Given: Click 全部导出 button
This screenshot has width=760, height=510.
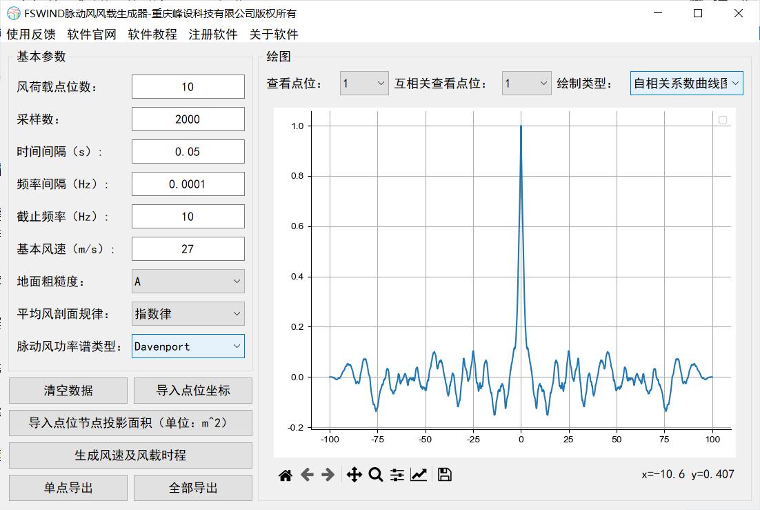Looking at the screenshot, I should [x=193, y=488].
